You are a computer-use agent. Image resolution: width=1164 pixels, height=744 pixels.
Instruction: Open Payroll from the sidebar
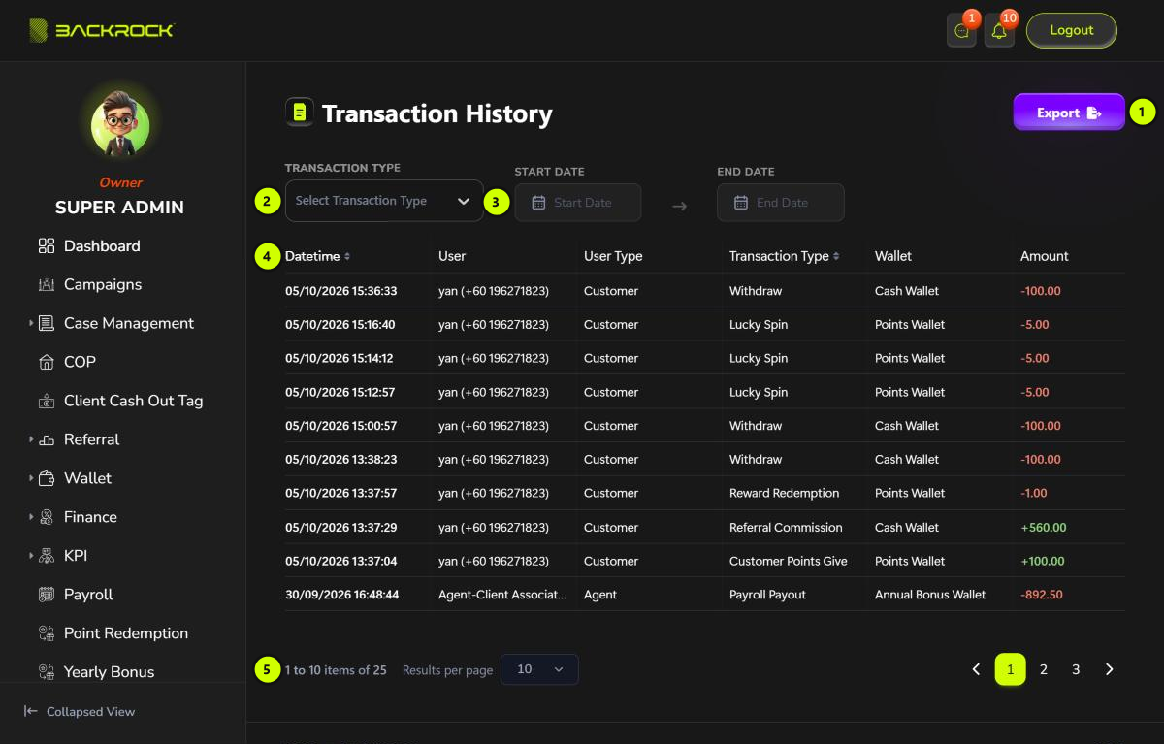coord(88,596)
